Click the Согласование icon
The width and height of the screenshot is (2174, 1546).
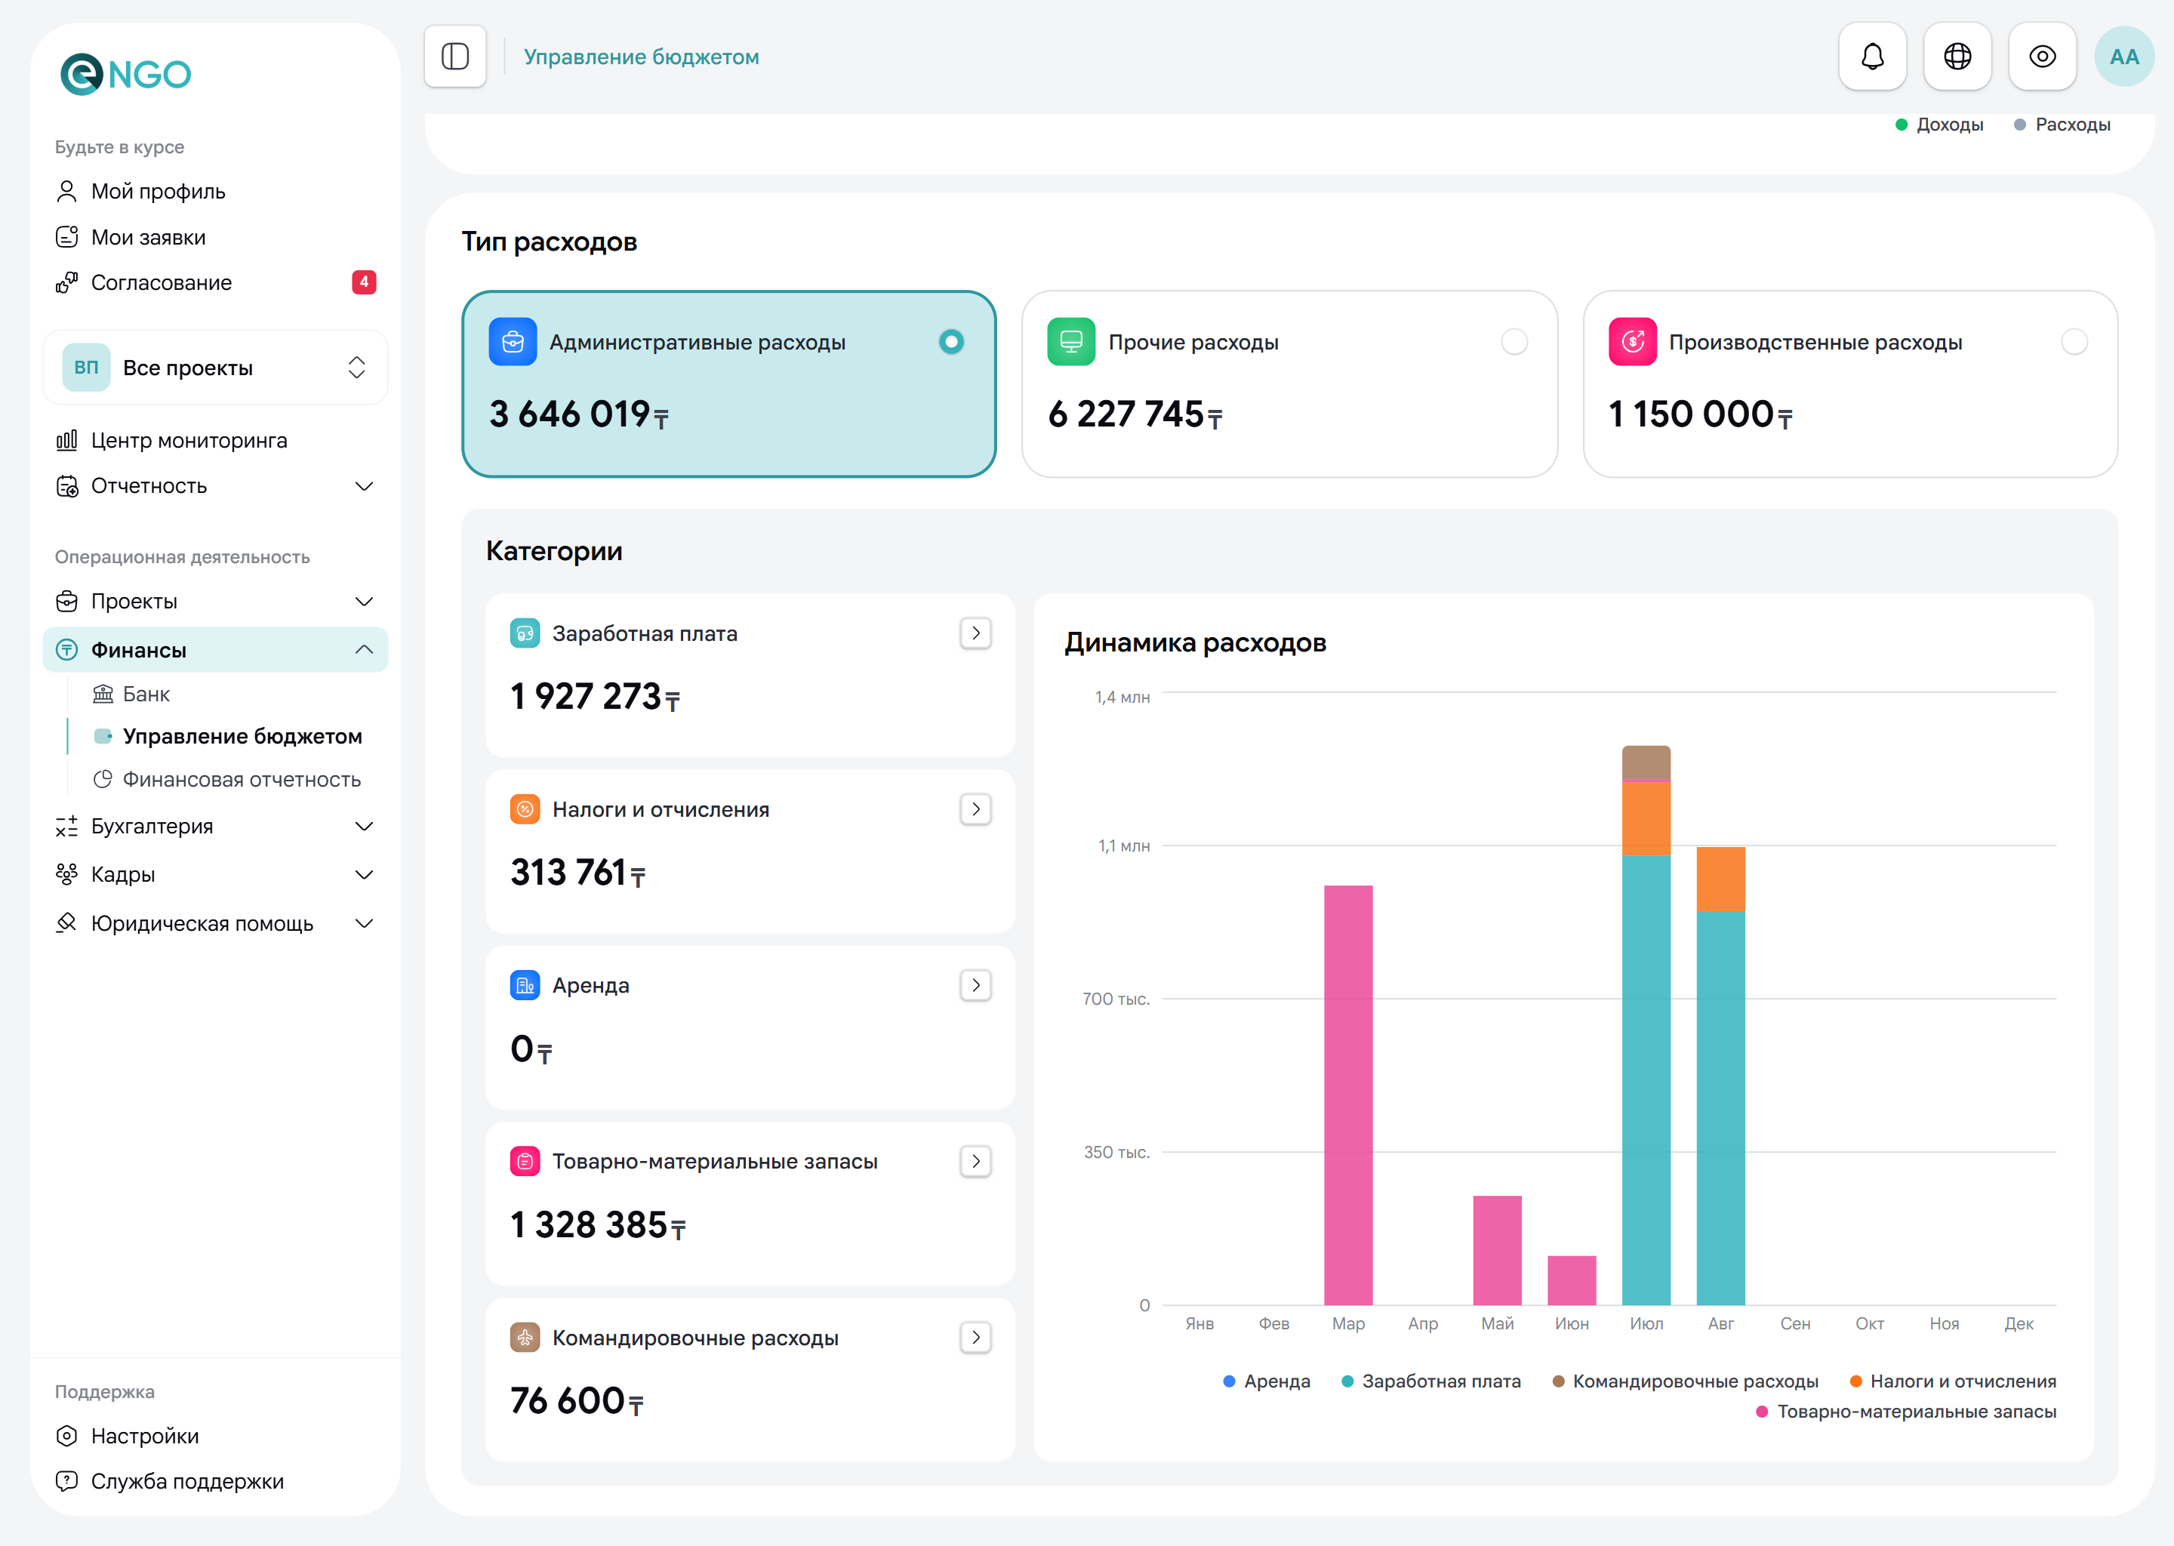[x=66, y=283]
